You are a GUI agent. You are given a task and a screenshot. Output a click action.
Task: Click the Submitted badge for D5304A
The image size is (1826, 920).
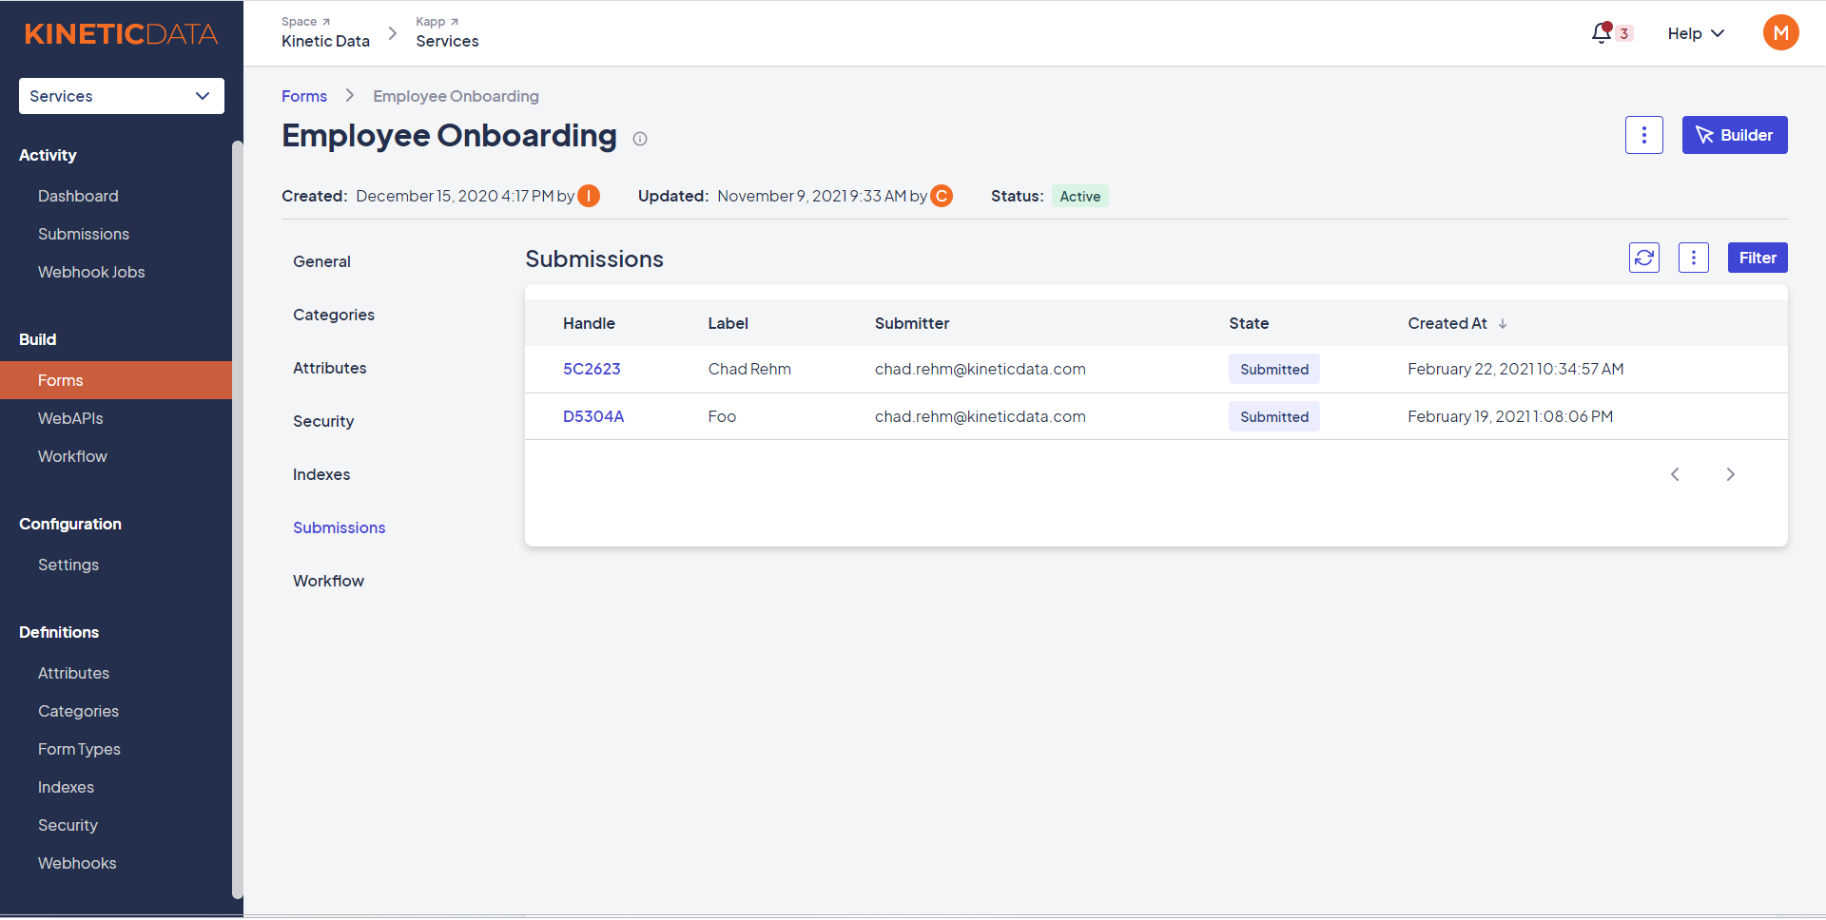point(1274,416)
